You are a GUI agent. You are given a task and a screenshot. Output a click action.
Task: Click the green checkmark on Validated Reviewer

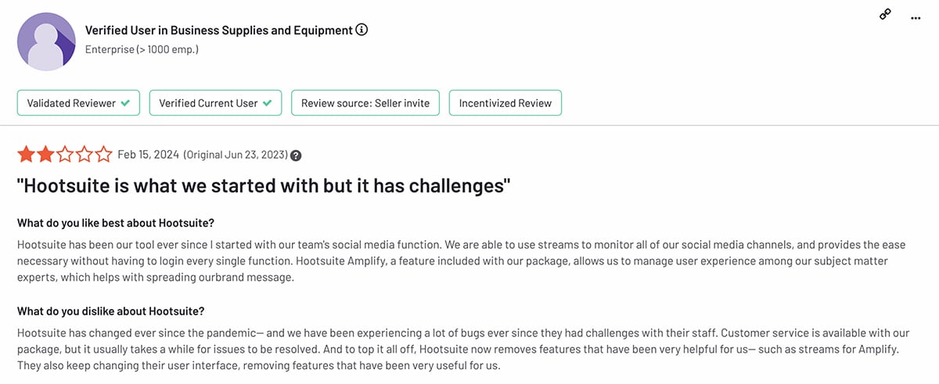click(x=125, y=103)
